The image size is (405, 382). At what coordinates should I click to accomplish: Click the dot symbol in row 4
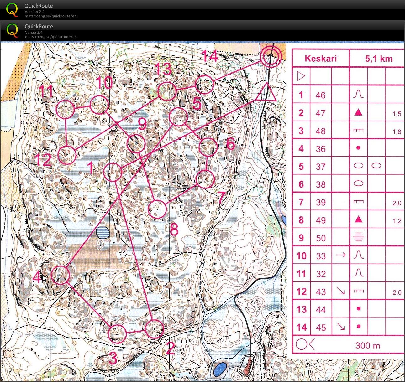[x=358, y=148]
